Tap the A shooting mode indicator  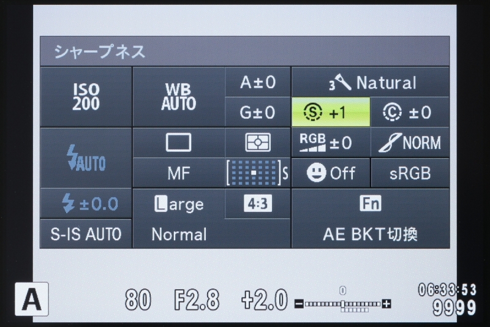(x=32, y=299)
